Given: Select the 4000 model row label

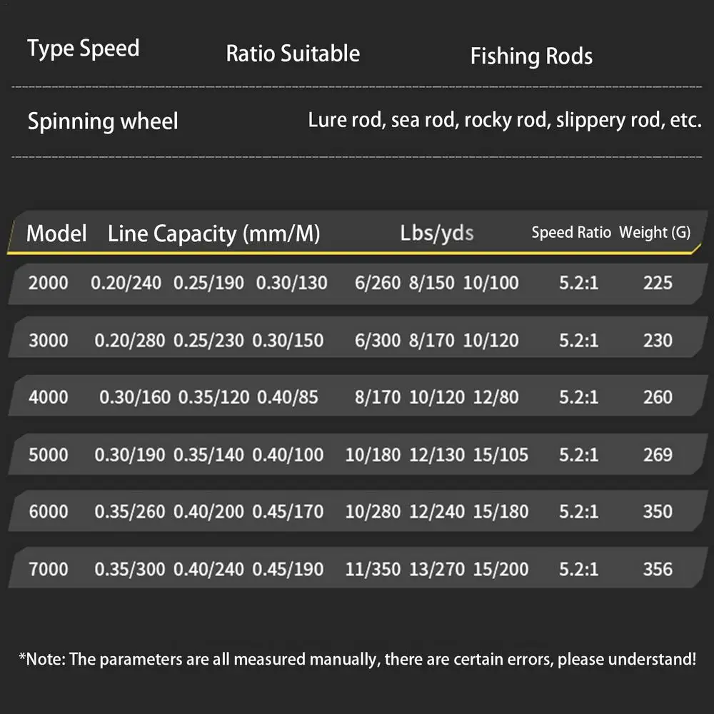Looking at the screenshot, I should 49,397.
